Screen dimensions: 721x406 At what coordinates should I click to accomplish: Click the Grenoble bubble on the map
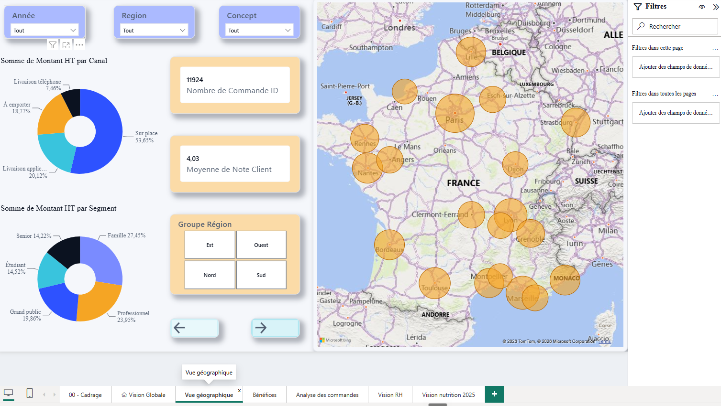pos(531,233)
